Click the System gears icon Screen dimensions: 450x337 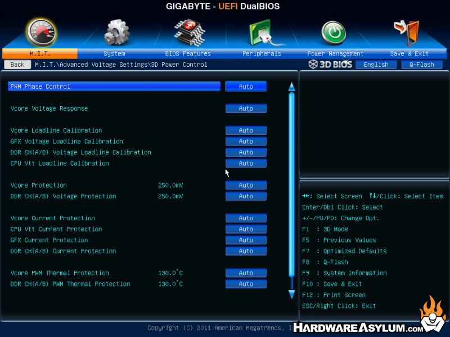(116, 32)
